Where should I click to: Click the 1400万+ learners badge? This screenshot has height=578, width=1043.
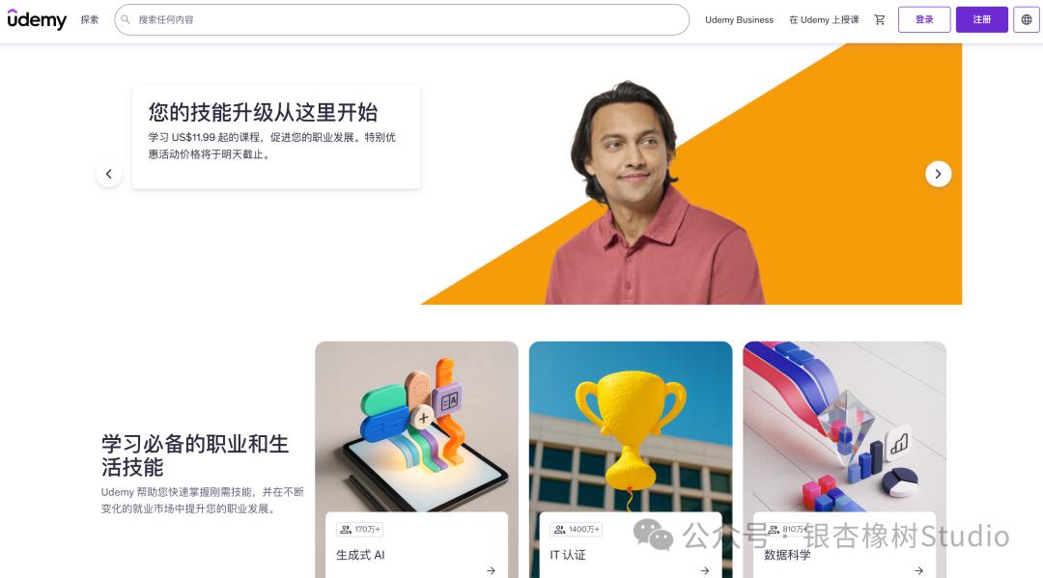pyautogui.click(x=576, y=530)
